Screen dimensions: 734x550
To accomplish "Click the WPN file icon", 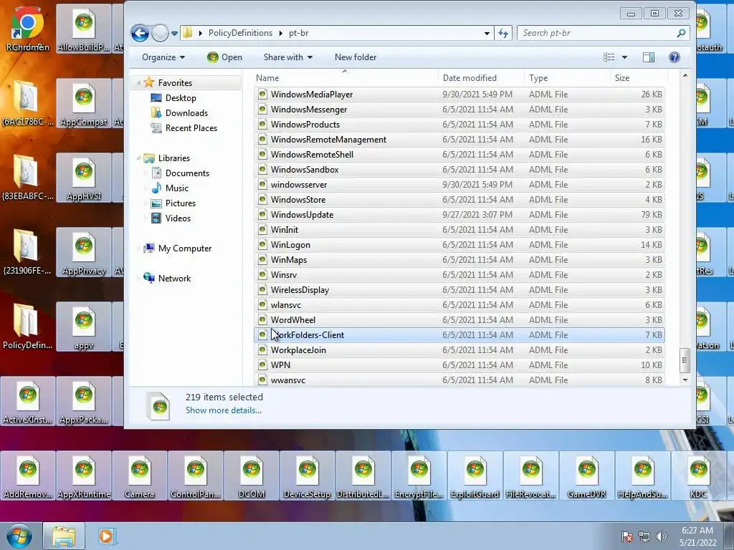I will click(x=262, y=365).
